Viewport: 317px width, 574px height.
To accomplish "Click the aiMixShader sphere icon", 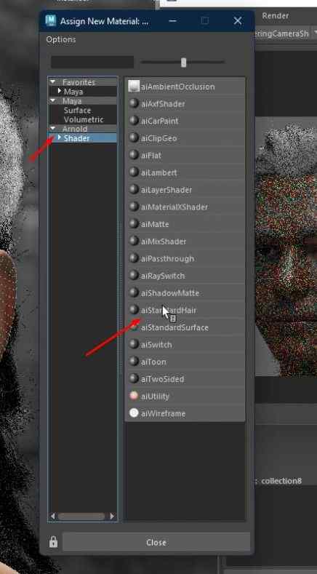I will pos(134,241).
